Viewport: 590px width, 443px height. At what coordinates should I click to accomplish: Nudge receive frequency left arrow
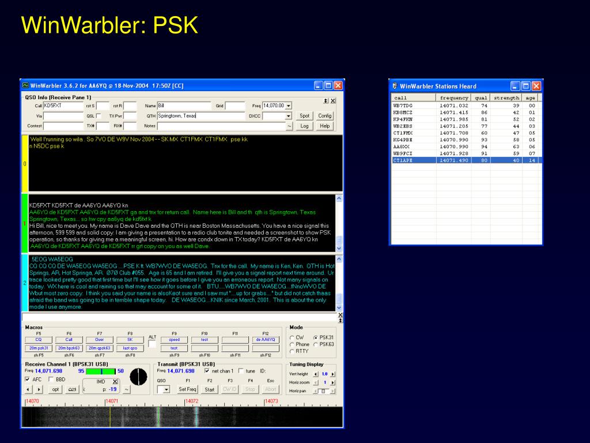(x=29, y=389)
